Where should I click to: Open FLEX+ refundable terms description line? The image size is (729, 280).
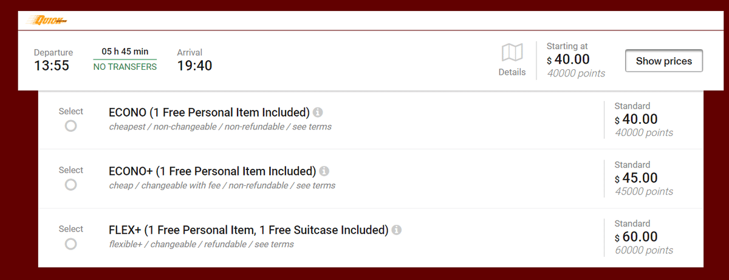tap(201, 244)
